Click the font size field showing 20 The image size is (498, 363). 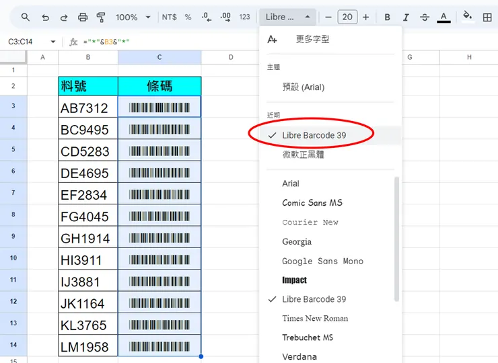click(x=347, y=17)
